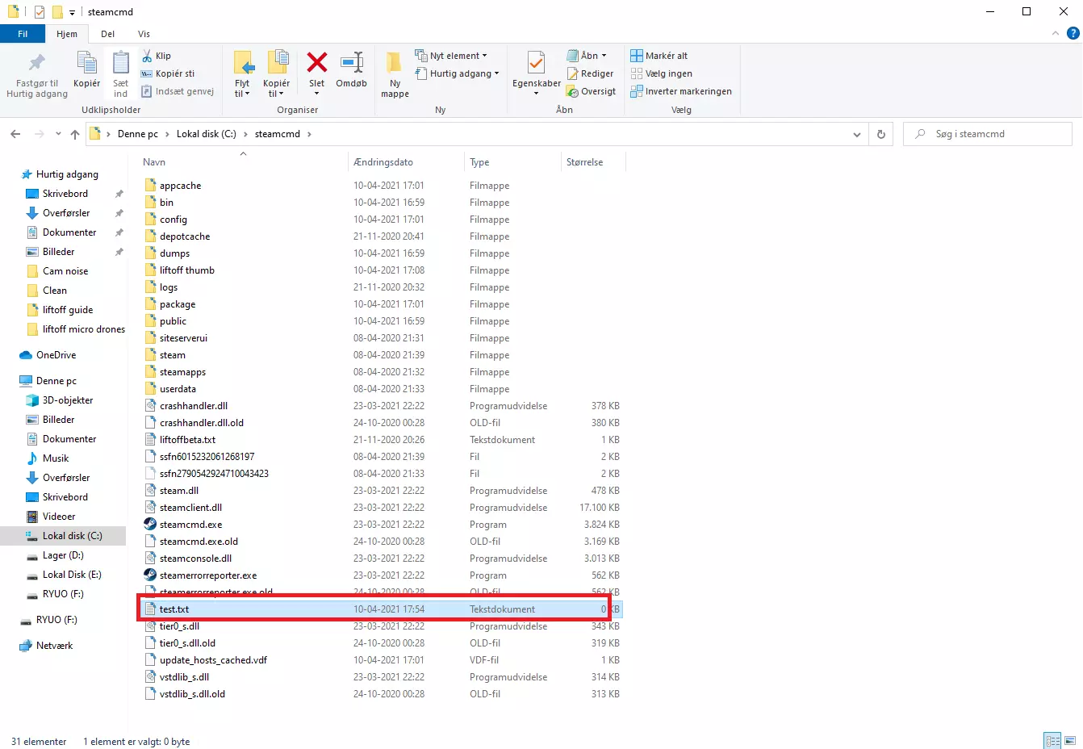Click the Kopiér clipboard button

click(86, 70)
